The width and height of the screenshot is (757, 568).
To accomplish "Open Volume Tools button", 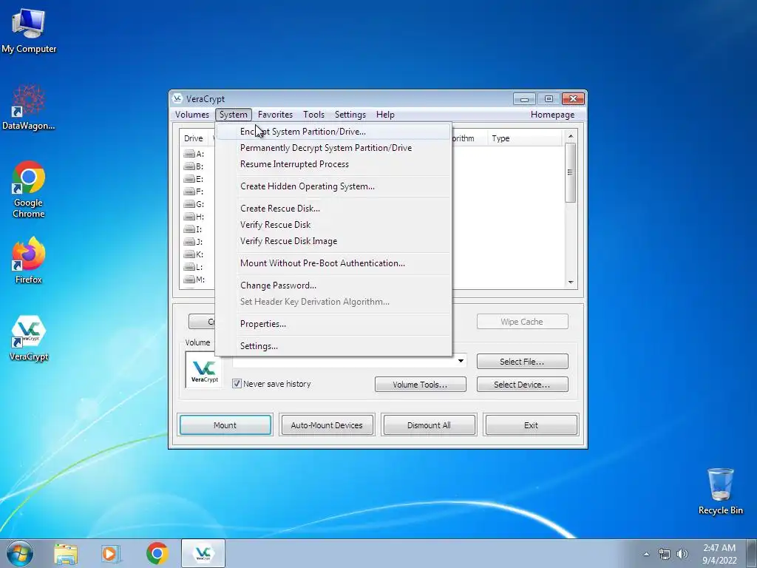I will pyautogui.click(x=421, y=385).
